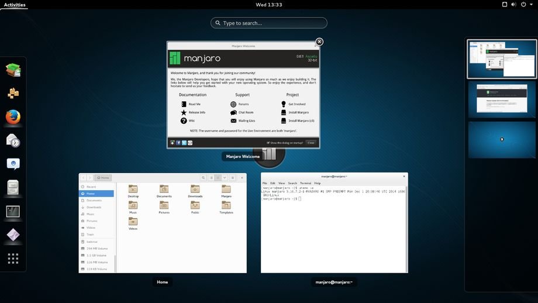Click the Facebook icon in Manjaro Welcome
The image size is (538, 303).
[178, 143]
